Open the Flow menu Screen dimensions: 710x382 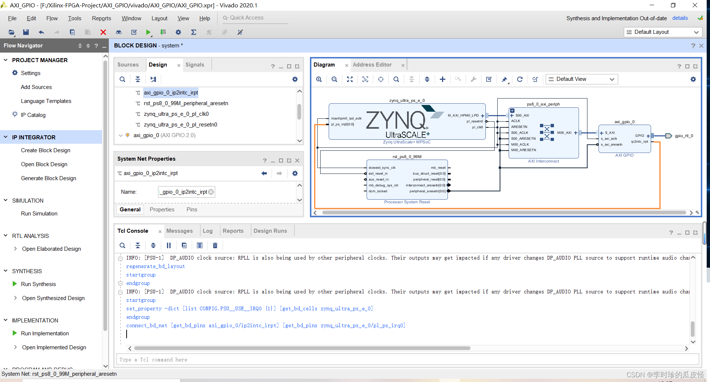coord(52,18)
